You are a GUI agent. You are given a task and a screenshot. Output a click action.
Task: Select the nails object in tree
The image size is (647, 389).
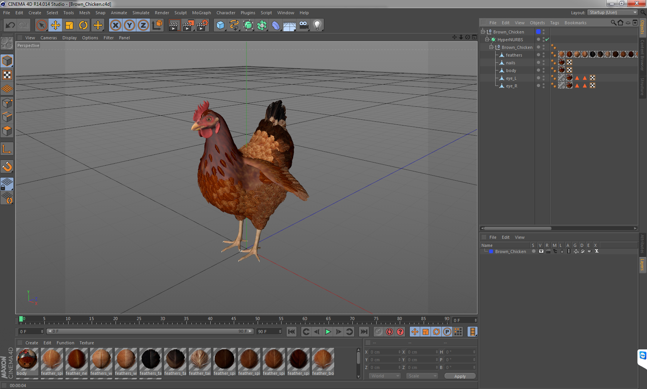tap(510, 62)
